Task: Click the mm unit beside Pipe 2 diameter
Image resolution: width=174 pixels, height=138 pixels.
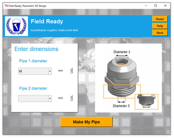Action: [60, 98]
